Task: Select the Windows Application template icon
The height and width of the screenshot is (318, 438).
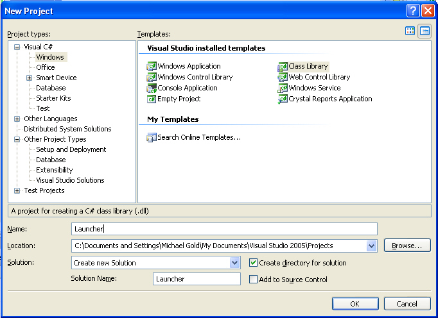Action: pyautogui.click(x=152, y=67)
